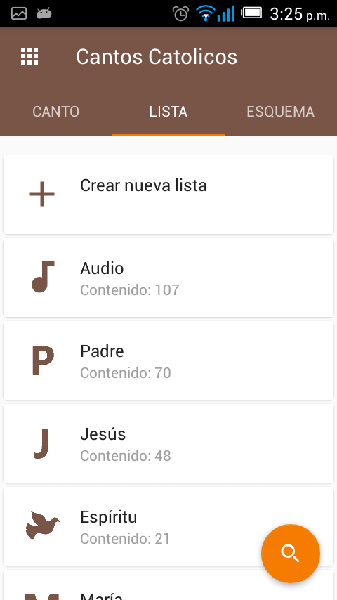Viewport: 337px width, 600px height.
Task: Open Jesús list with Contenido 48
Action: 168,443
